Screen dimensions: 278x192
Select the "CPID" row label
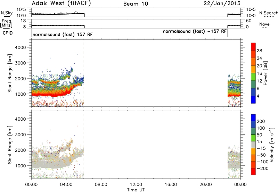[x=8, y=33]
